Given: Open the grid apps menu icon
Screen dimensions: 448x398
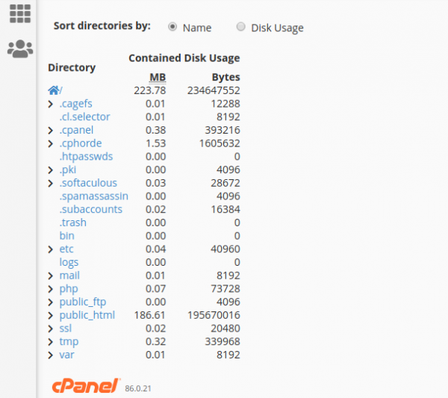Looking at the screenshot, I should point(20,13).
